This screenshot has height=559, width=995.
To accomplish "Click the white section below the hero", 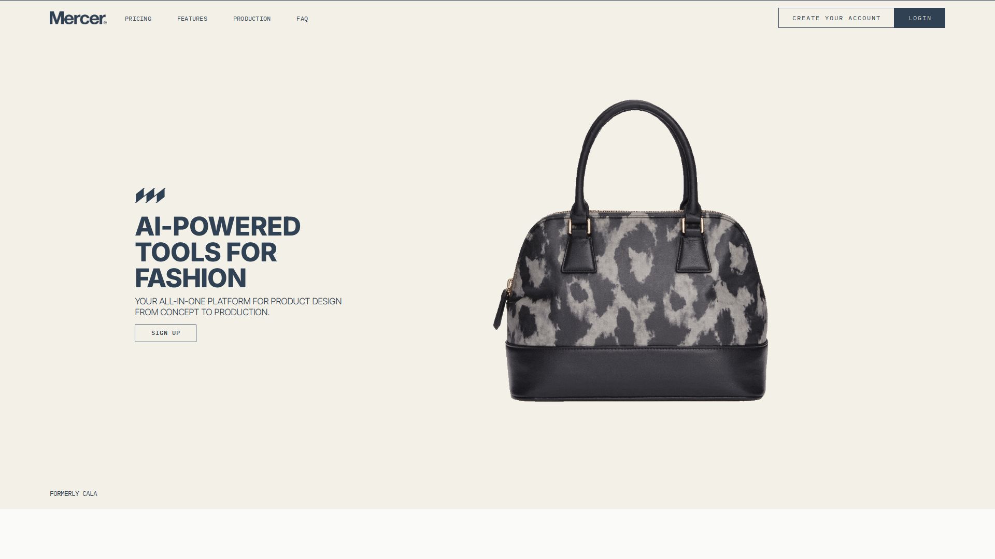I will click(x=497, y=534).
